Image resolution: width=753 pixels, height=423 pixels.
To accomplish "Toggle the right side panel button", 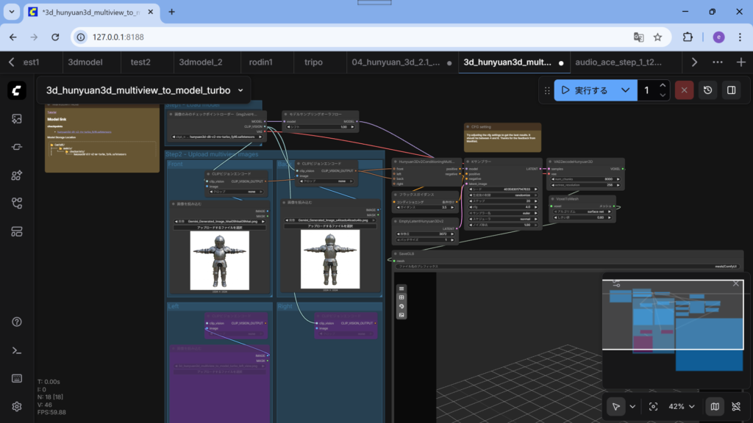I will [x=732, y=90].
